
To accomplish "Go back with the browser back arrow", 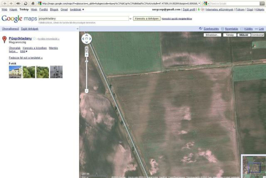I will pos(5,3).
